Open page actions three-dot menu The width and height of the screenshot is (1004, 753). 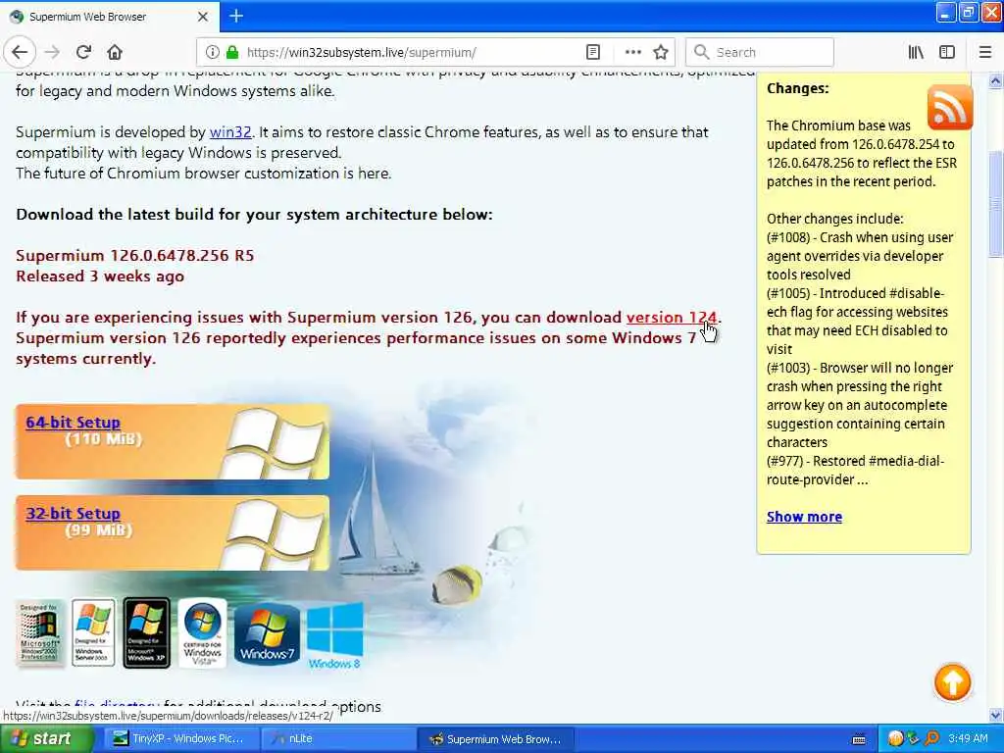(632, 53)
